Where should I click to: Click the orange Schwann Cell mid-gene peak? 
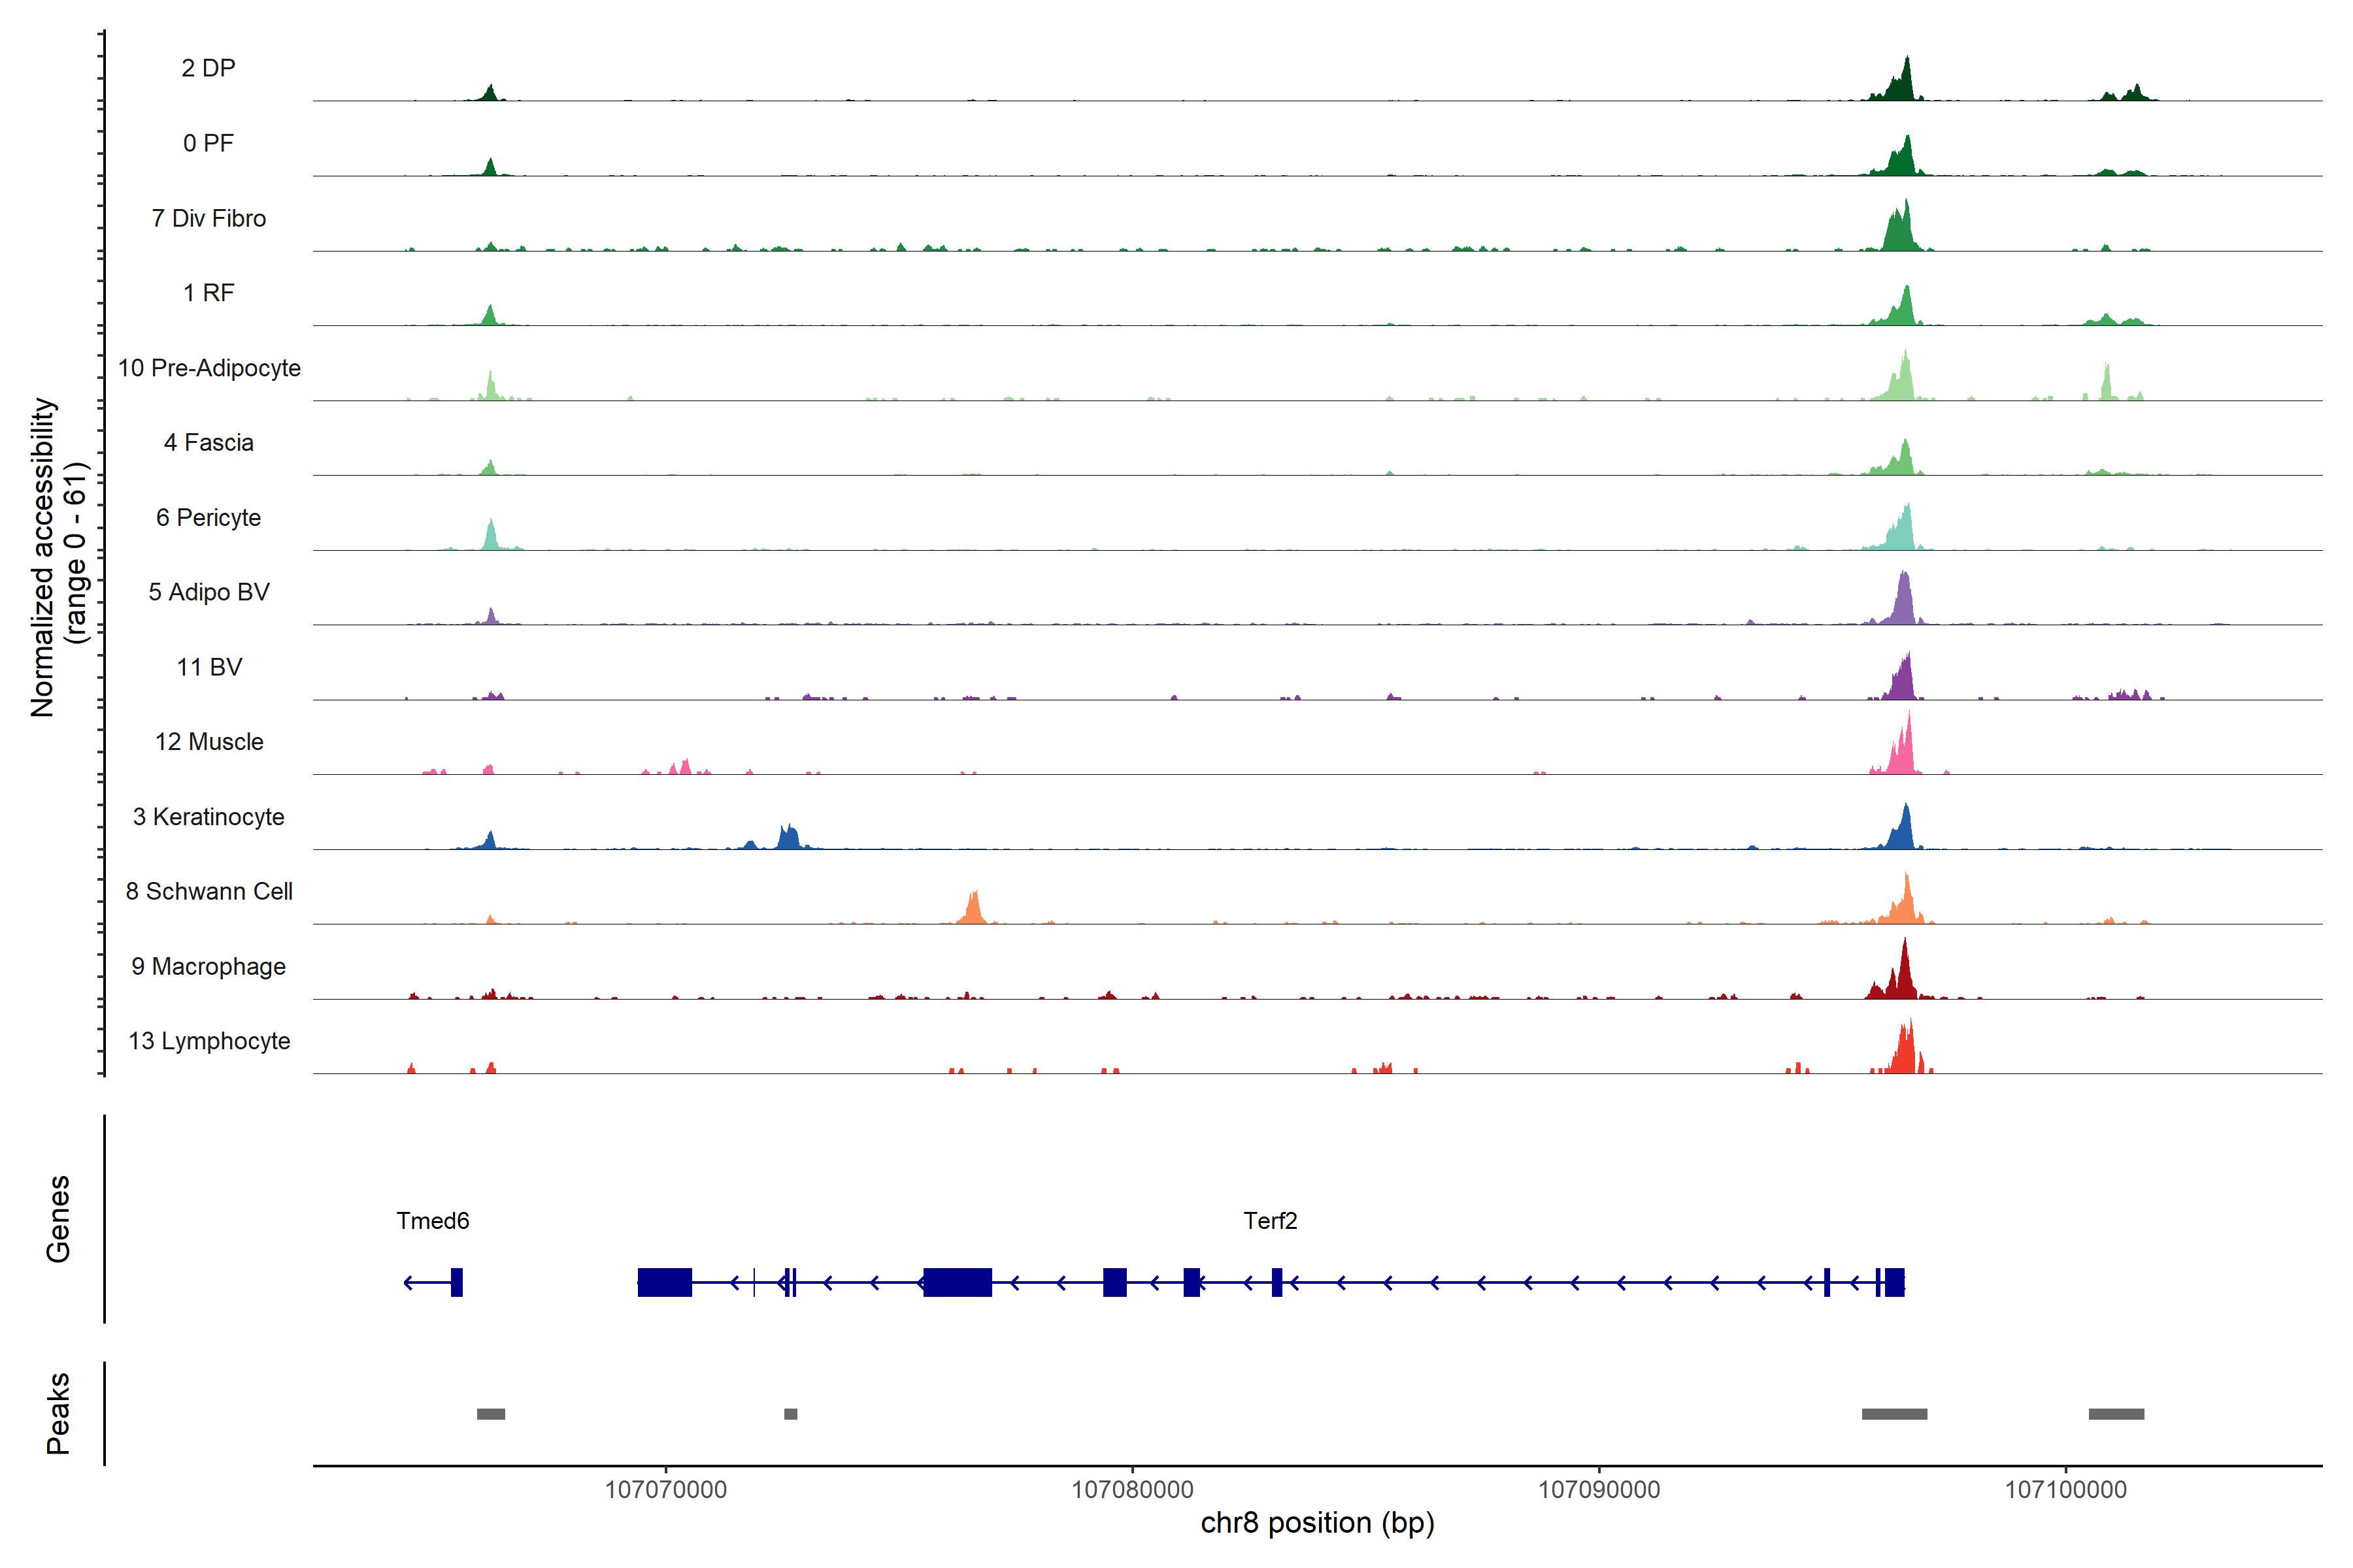point(973,908)
